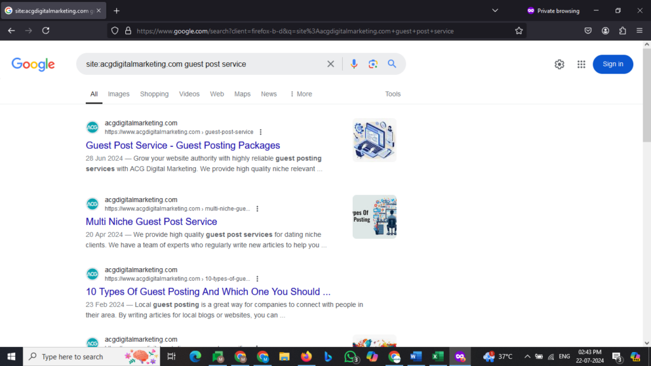Show hidden system tray icons
This screenshot has height=366, width=651.
click(527, 356)
